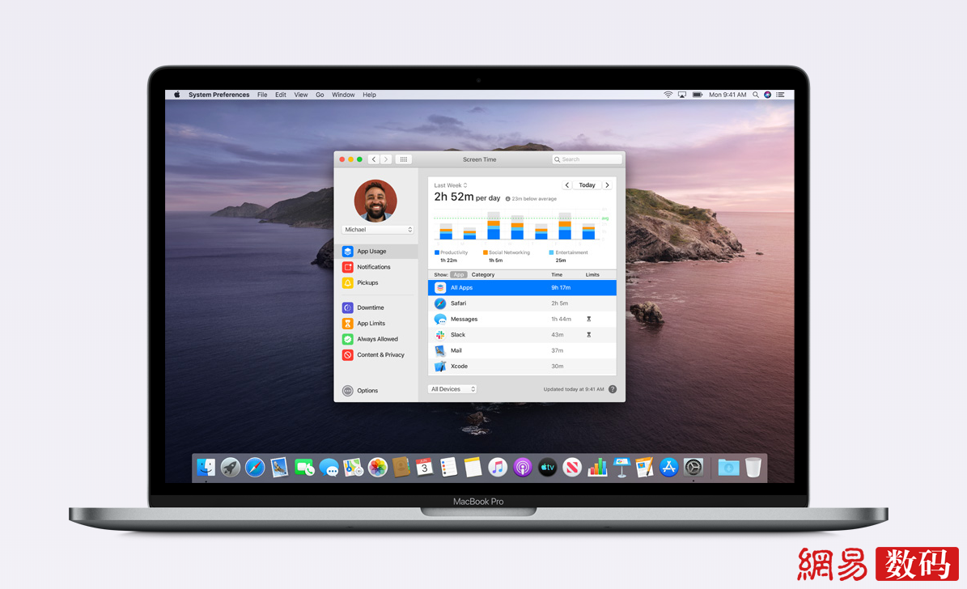Click the Search field in Screen Time
Image resolution: width=967 pixels, height=589 pixels.
(587, 159)
